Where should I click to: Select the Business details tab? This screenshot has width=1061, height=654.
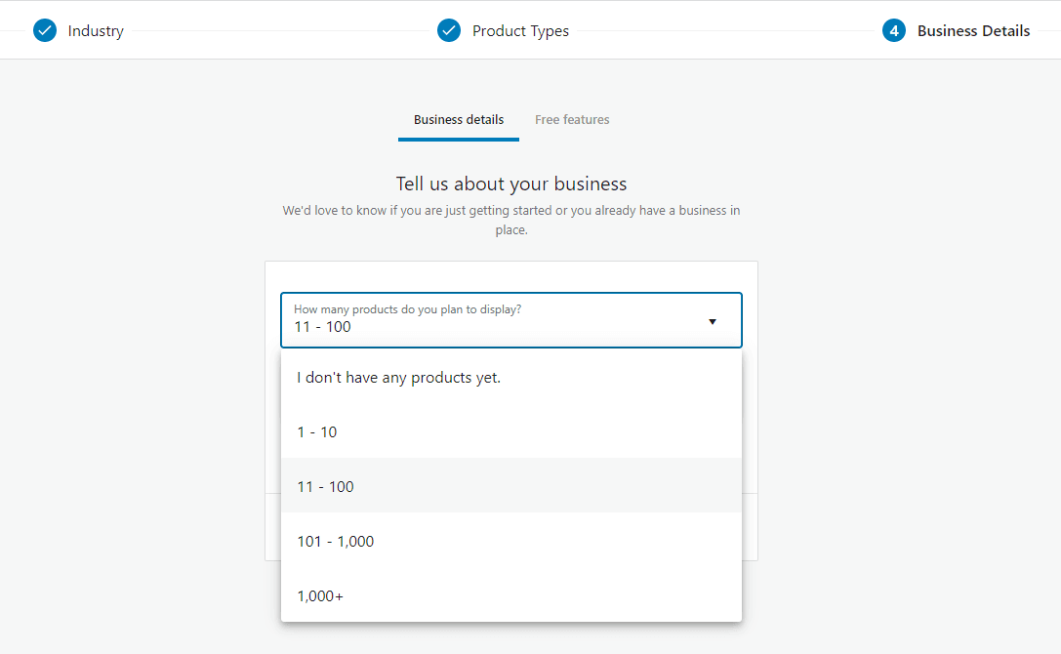(x=459, y=119)
